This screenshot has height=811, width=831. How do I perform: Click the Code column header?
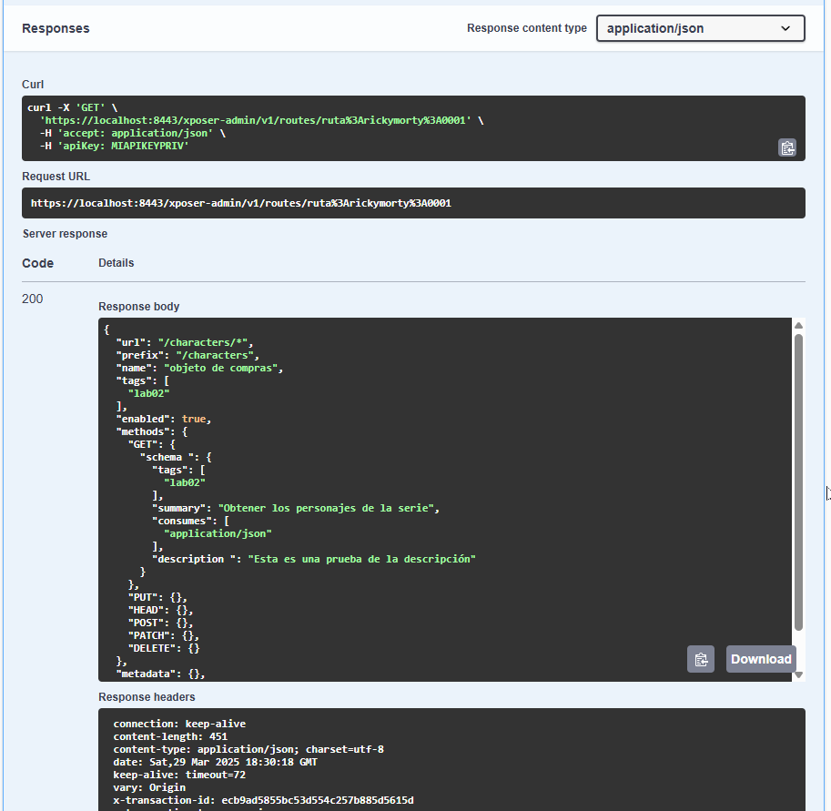(37, 263)
